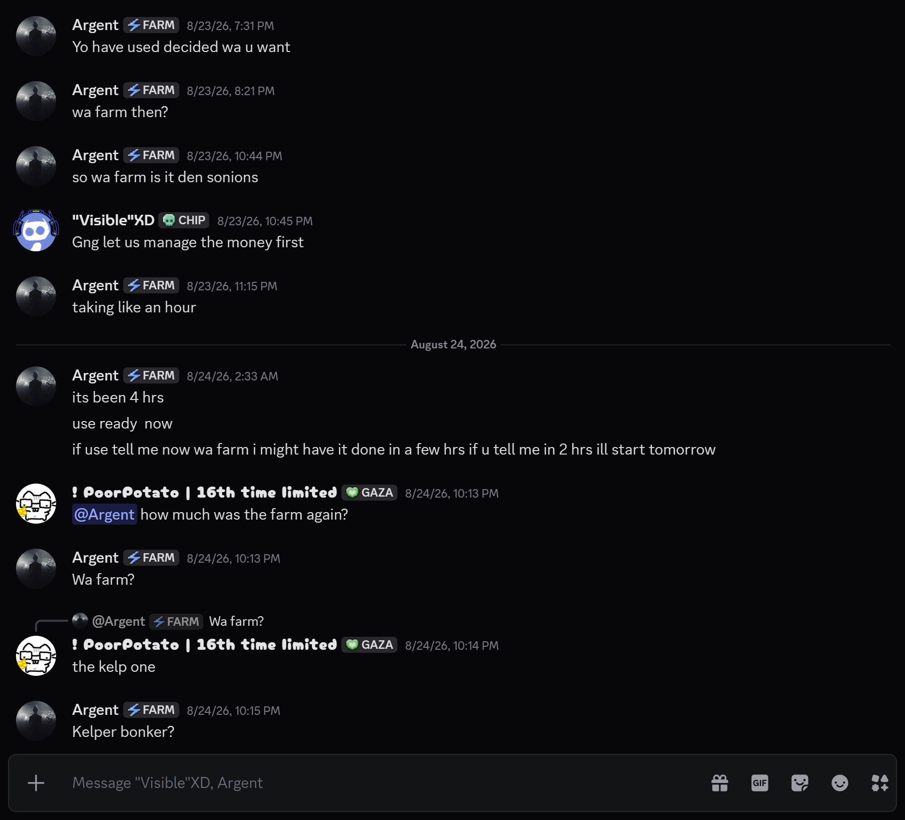Click the "Visible"XD Discord avatar
This screenshot has width=905, height=820.
36,231
